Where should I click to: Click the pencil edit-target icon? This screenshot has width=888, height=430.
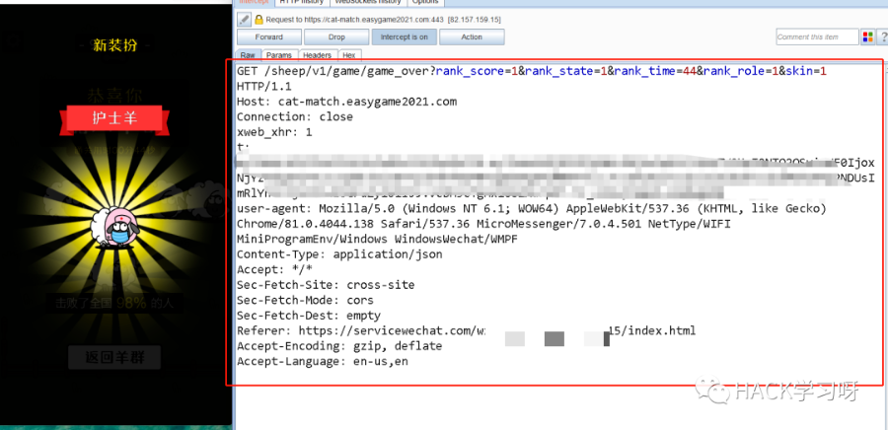pos(244,20)
